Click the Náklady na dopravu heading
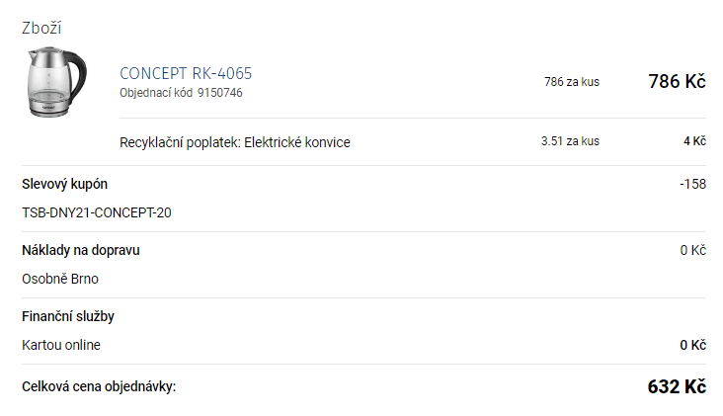 click(x=81, y=250)
